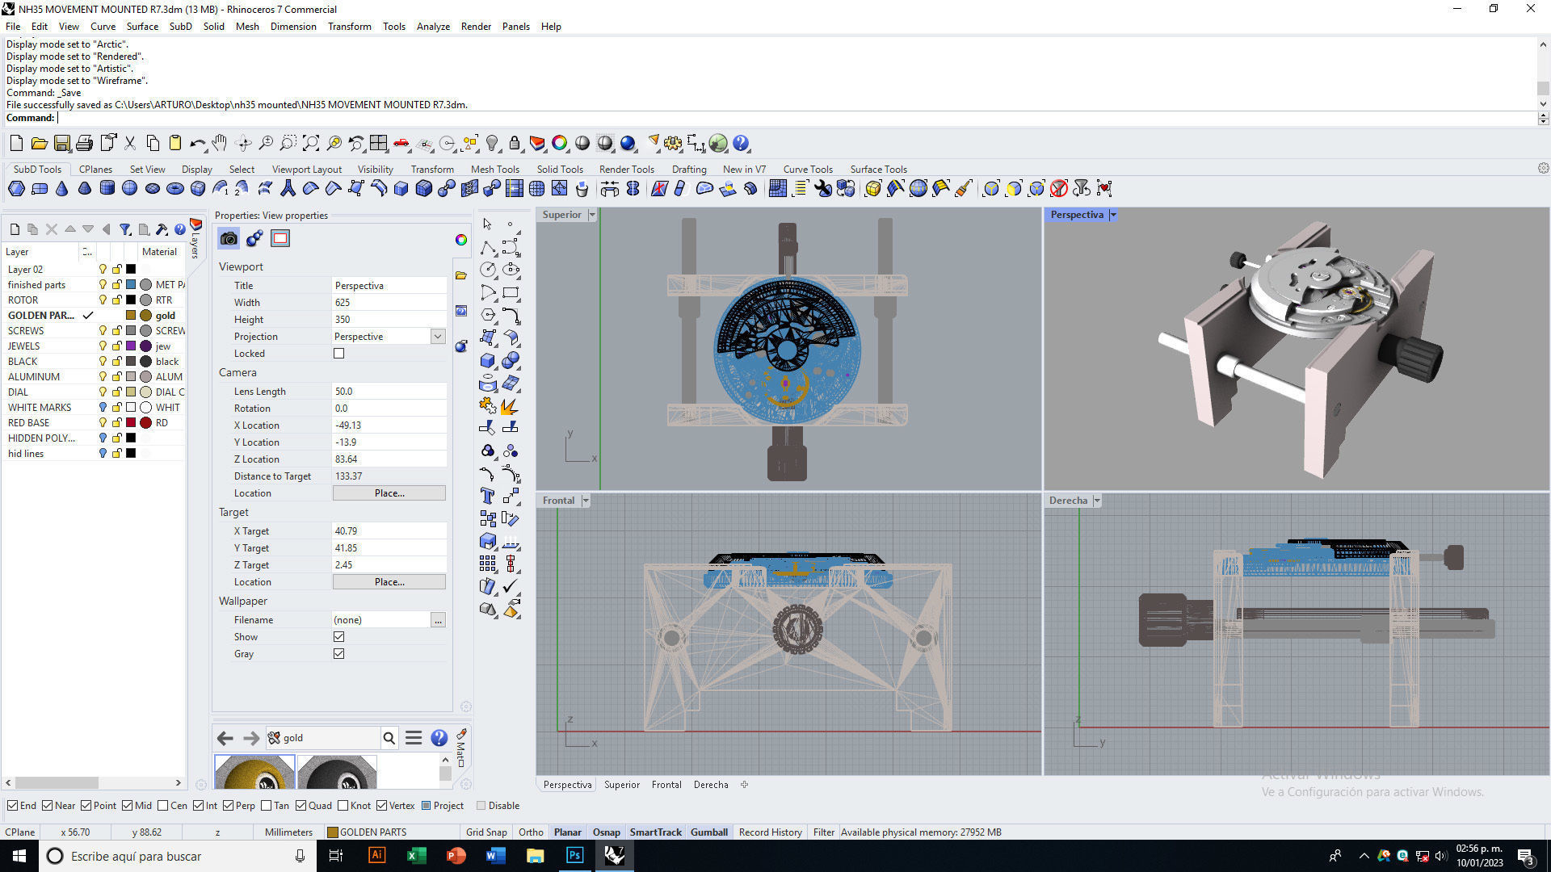Open the Perspectiva viewport dropdown arrow
The image size is (1551, 872).
(1112, 215)
